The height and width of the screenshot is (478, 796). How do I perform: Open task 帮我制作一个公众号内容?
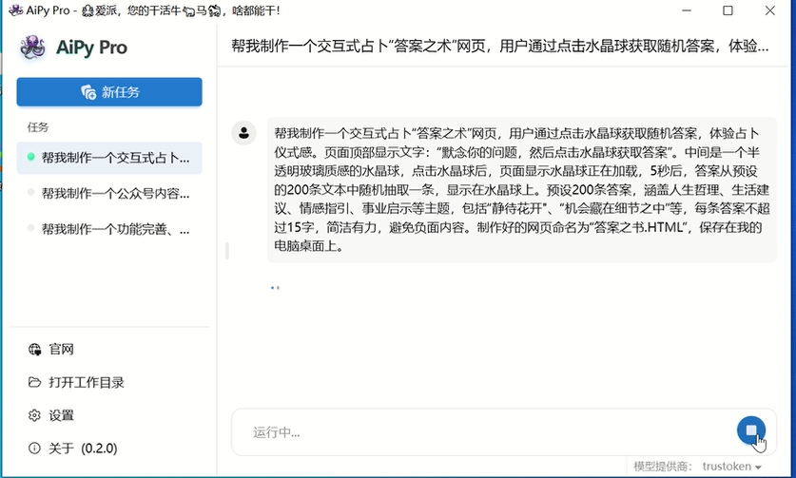109,193
